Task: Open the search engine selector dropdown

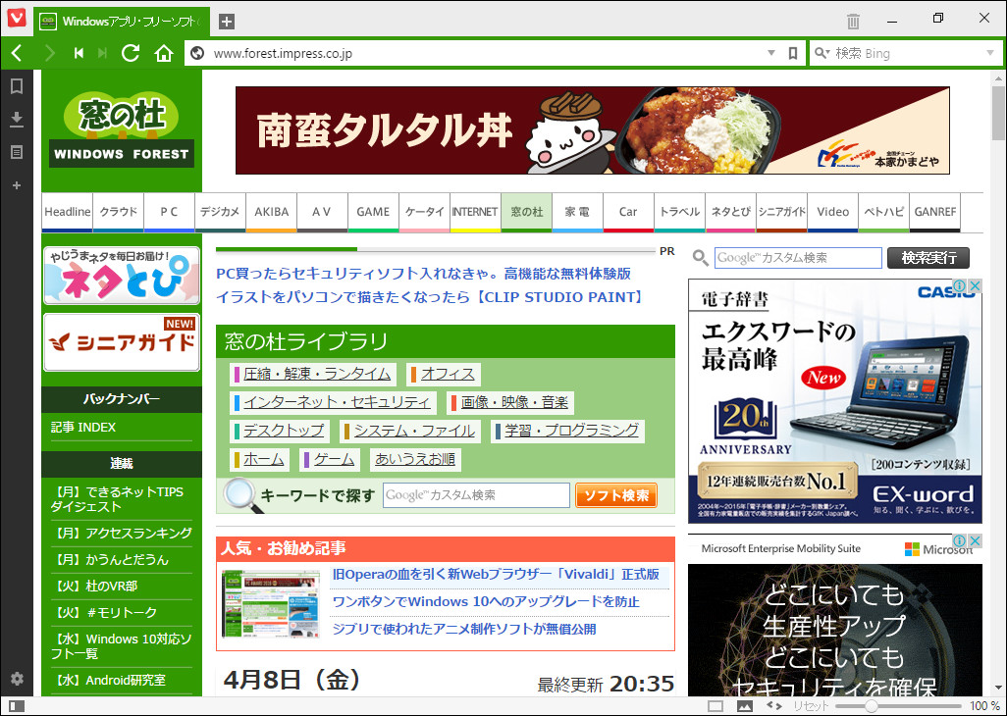Action: click(x=821, y=53)
